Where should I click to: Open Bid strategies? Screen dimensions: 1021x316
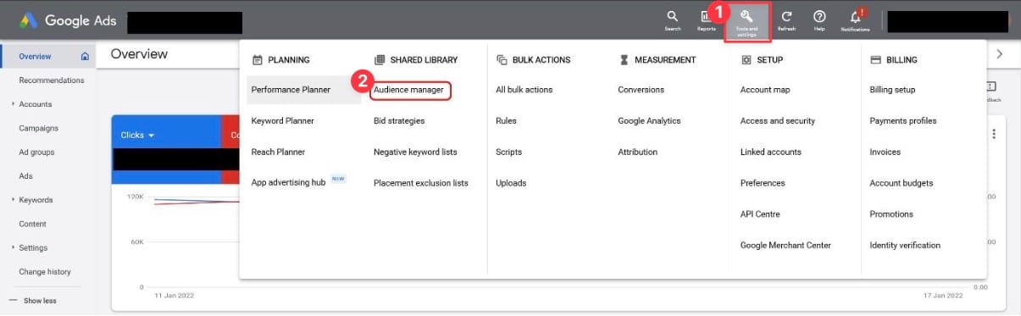(x=399, y=121)
